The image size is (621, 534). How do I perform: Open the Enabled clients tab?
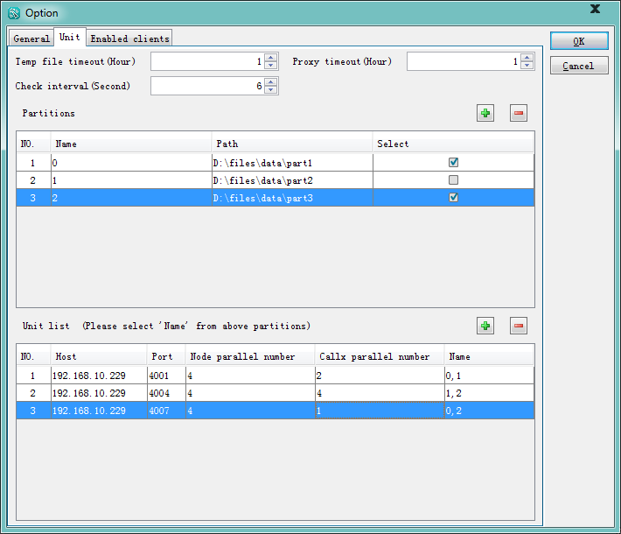coord(129,39)
